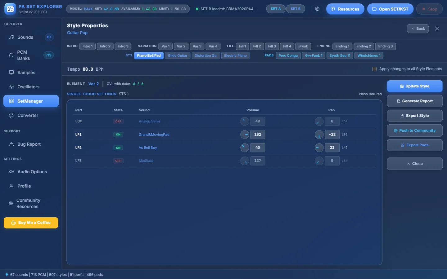Open the Converter tool
The width and height of the screenshot is (447, 279).
[x=31, y=115]
